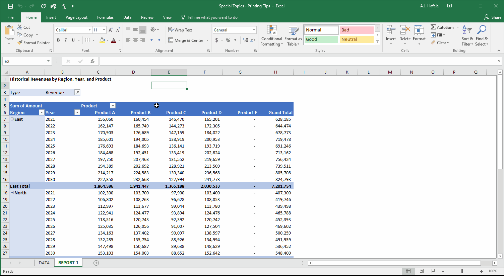Collapse the North region group
The width and height of the screenshot is (504, 276).
tap(12, 193)
